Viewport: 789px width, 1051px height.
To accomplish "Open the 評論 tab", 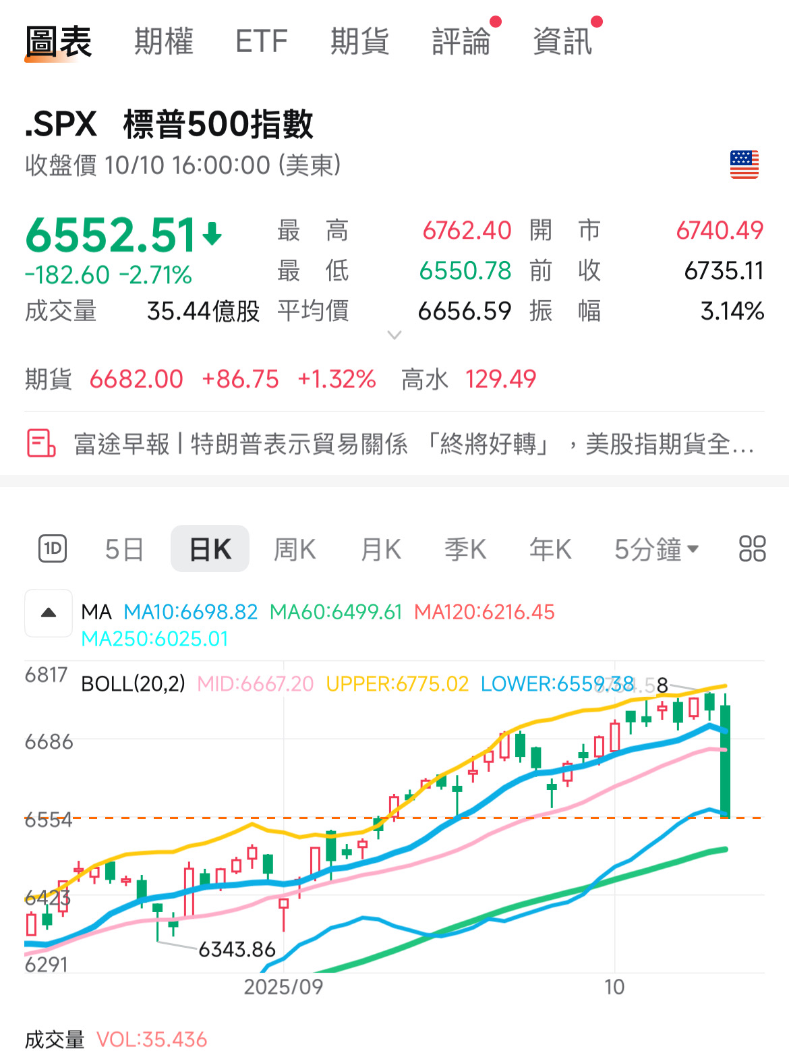I will pos(461,42).
